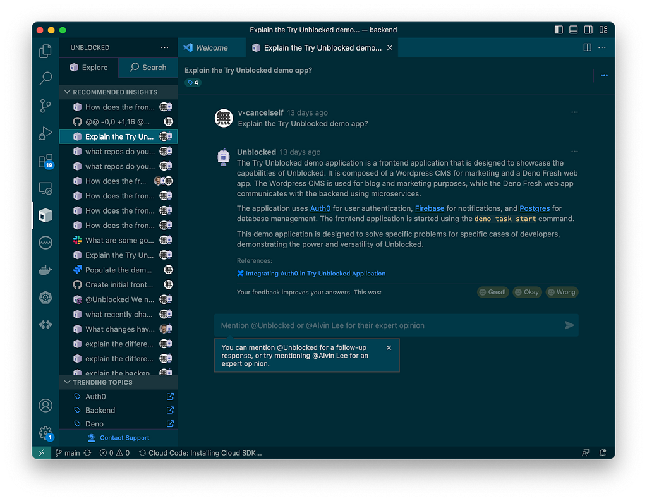Click split editor right icon

(x=587, y=47)
